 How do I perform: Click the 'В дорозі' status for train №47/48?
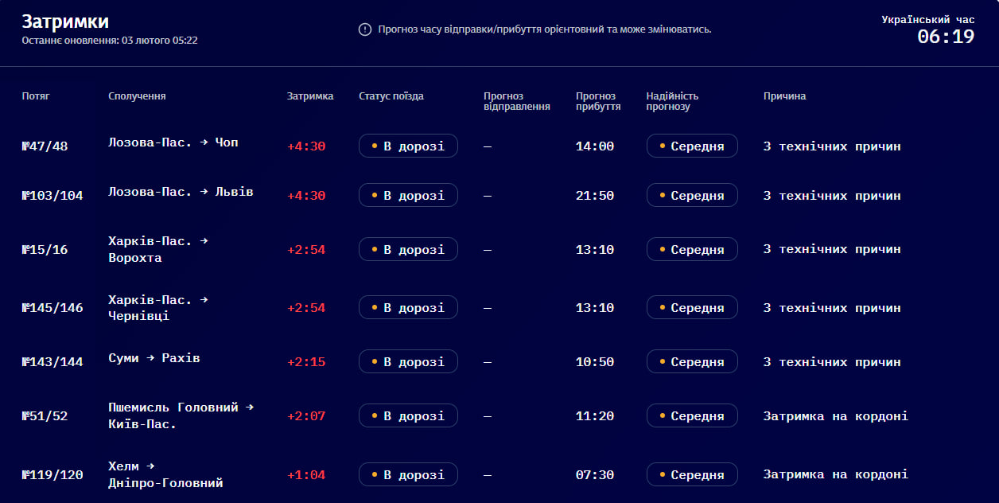408,146
